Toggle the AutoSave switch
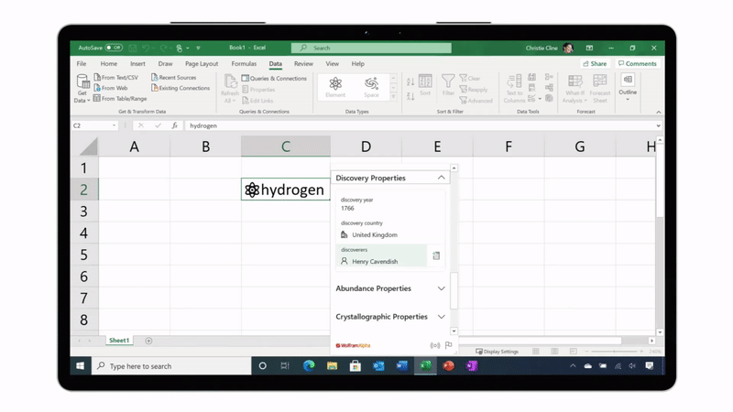Screen dimensions: 733x412 114,48
